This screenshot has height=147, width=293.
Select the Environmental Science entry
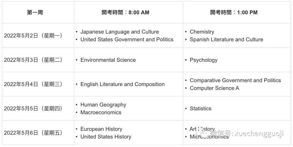[108, 60]
